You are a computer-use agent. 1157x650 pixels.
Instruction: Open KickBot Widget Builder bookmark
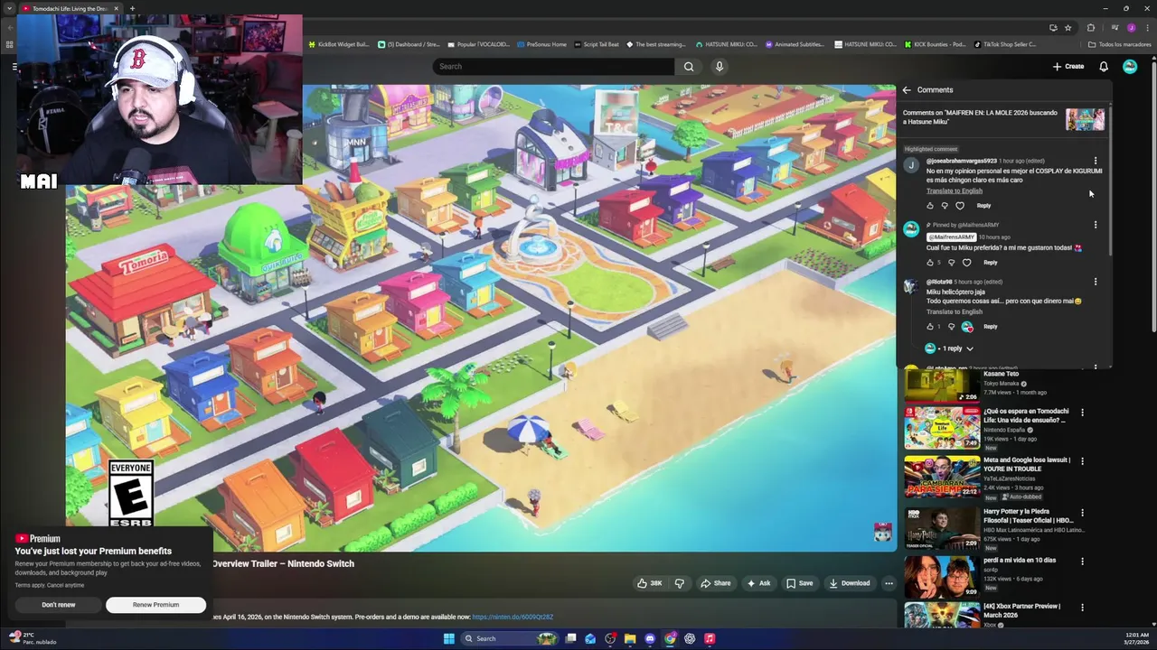tap(339, 44)
